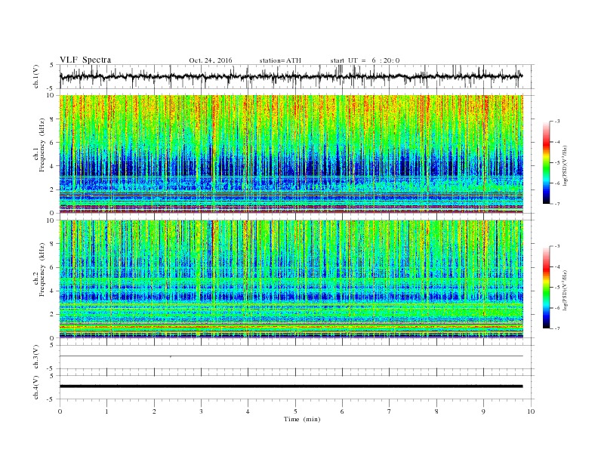Click time-axis tick label "6" at bottom

pyautogui.click(x=343, y=411)
